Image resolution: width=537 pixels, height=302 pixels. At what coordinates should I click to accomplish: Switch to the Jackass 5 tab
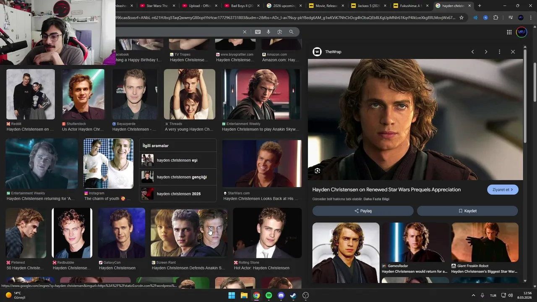(x=368, y=6)
